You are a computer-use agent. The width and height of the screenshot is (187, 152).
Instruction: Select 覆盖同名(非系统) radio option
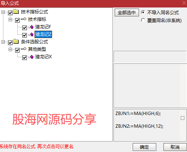[143, 20]
